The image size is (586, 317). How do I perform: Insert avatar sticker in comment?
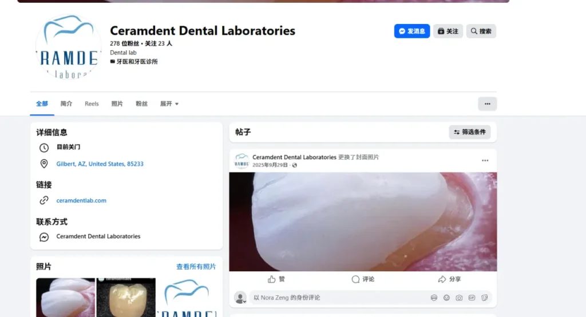(x=434, y=298)
